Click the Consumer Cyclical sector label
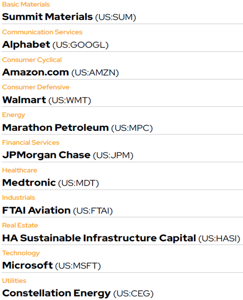This screenshot has height=300, width=243. coord(32,60)
